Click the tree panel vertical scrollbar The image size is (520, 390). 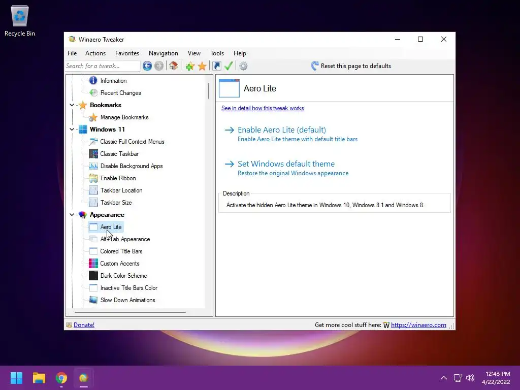click(209, 91)
